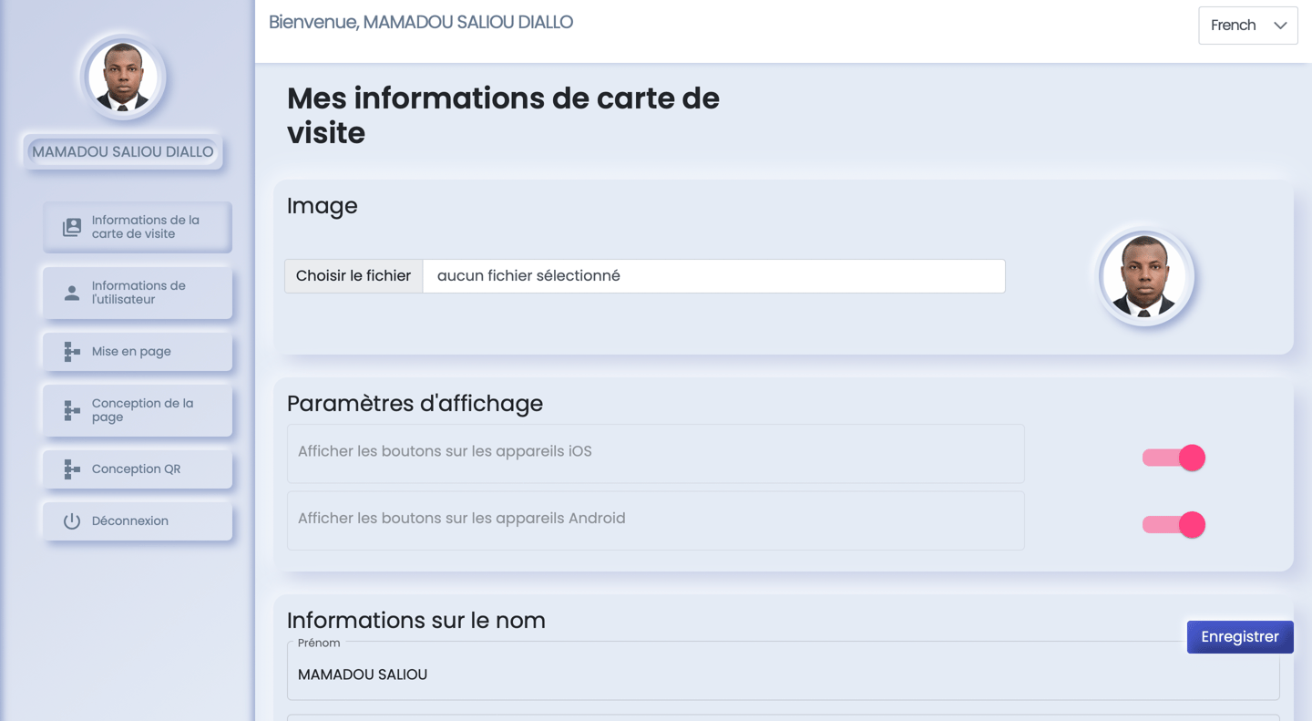Click the aucun fichier sélectionné file field
The height and width of the screenshot is (721, 1312).
coord(713,276)
